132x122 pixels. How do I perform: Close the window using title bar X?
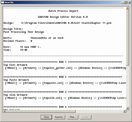point(129,2)
